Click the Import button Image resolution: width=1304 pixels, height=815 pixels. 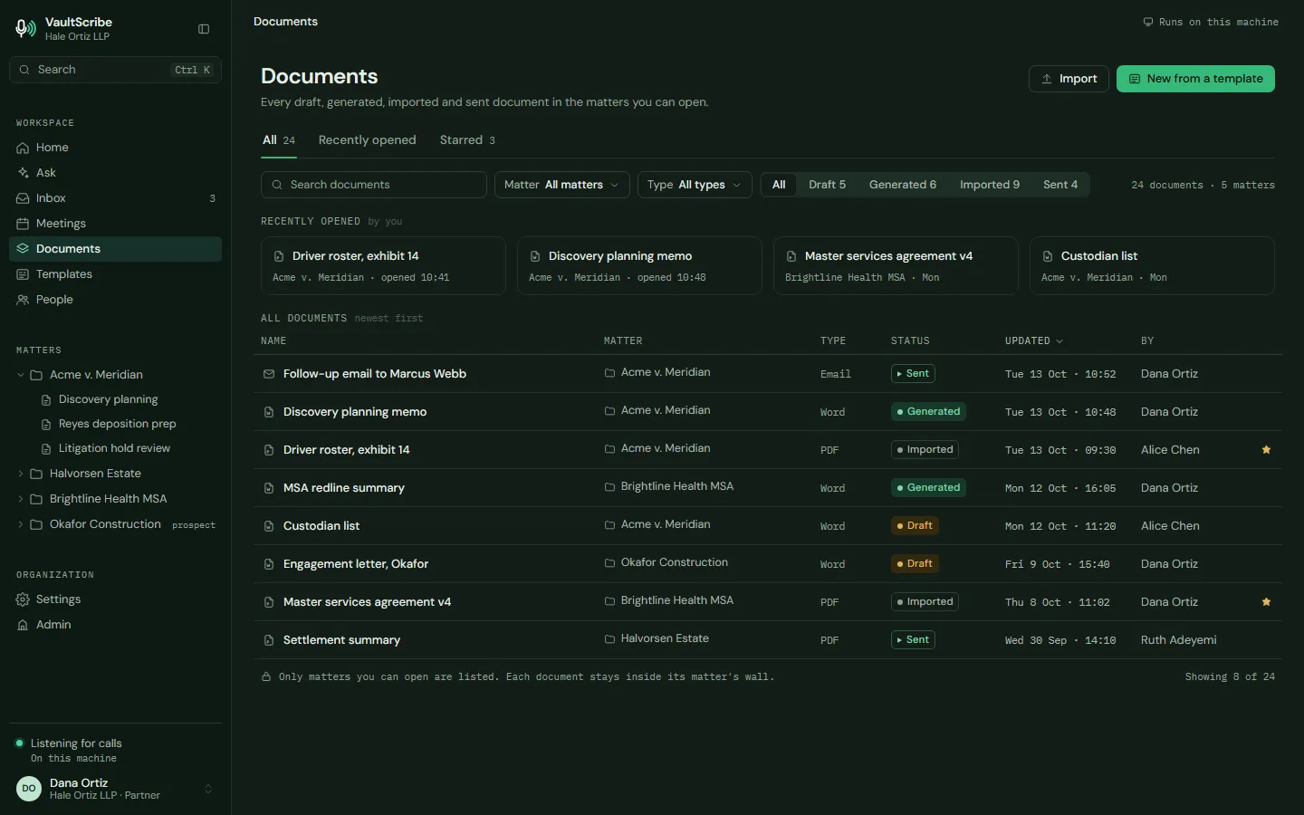[1069, 79]
